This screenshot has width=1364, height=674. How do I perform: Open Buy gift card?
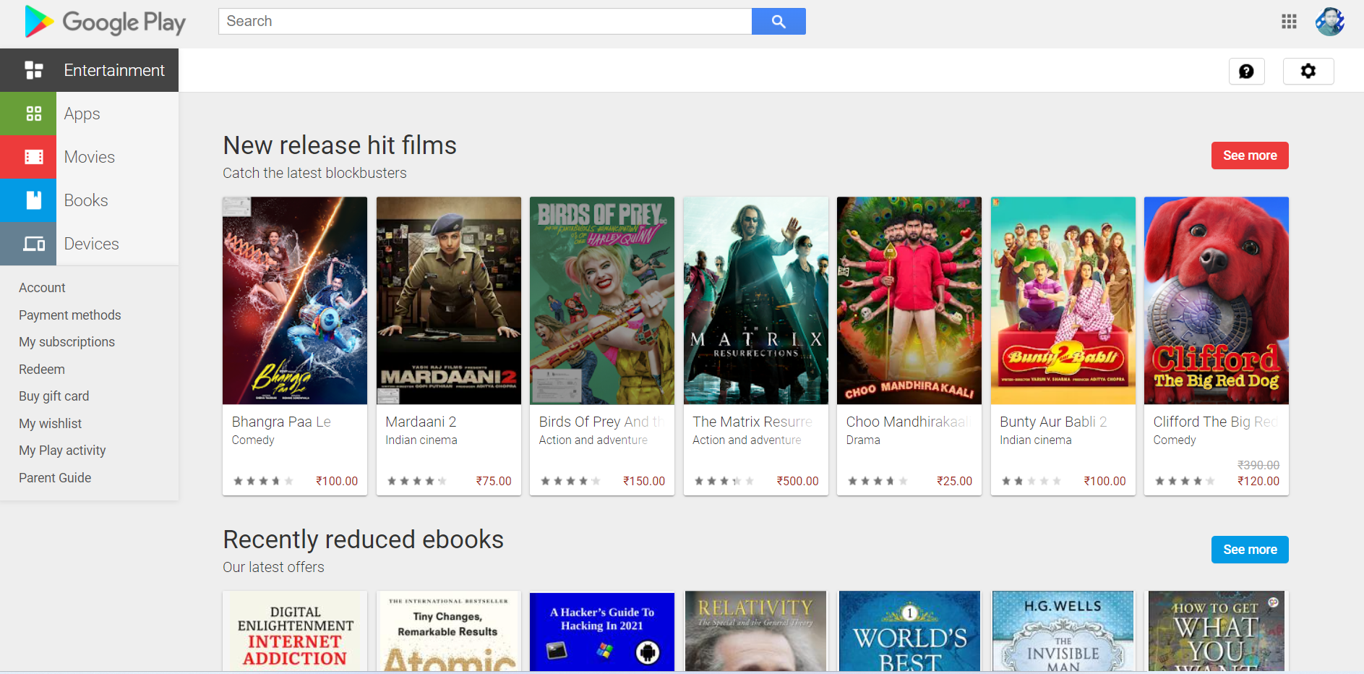pos(54,396)
